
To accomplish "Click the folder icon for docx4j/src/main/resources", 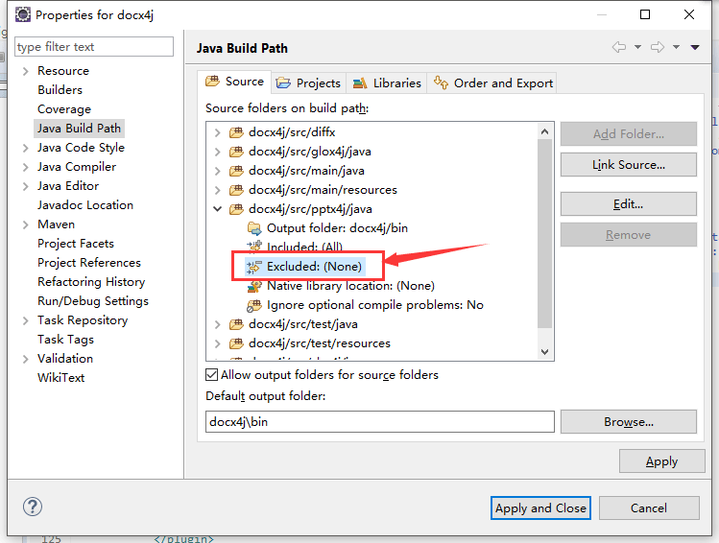I will [x=236, y=190].
